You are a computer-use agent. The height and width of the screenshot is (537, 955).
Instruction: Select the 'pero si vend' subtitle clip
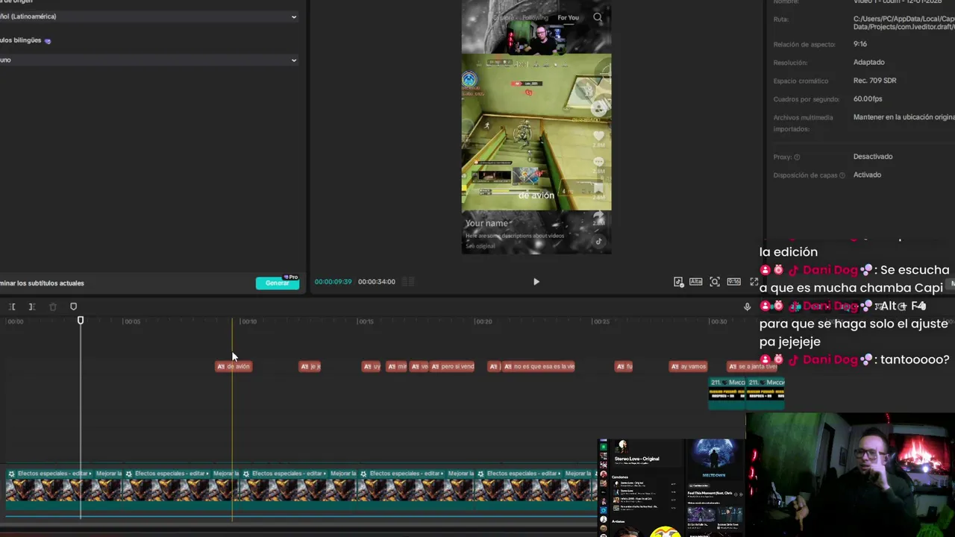452,366
